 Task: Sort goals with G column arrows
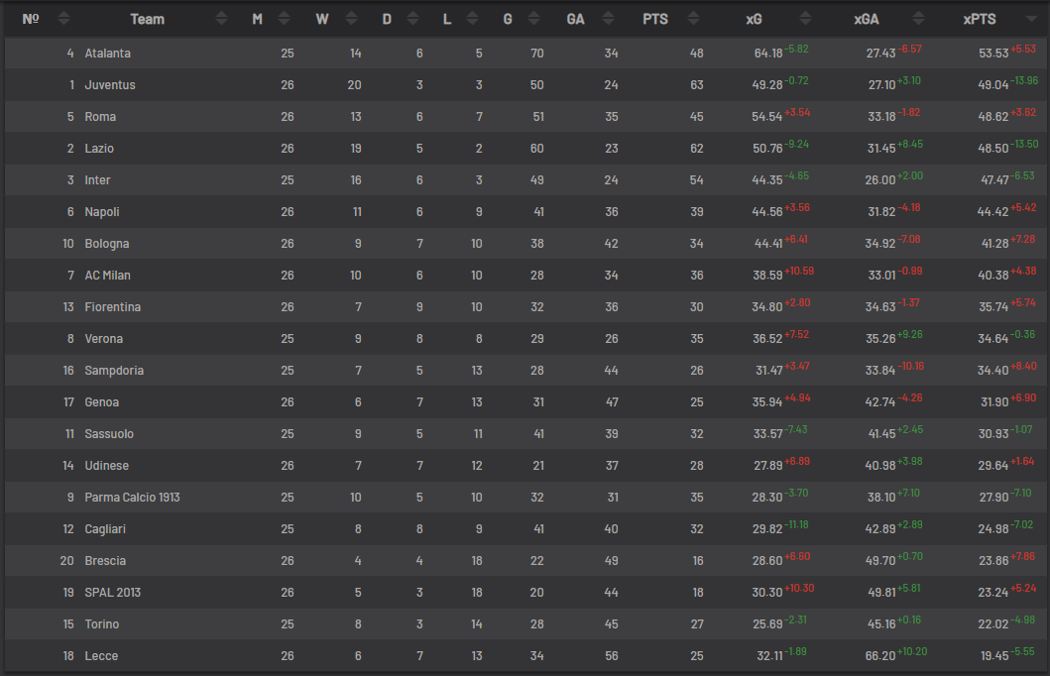tap(533, 19)
